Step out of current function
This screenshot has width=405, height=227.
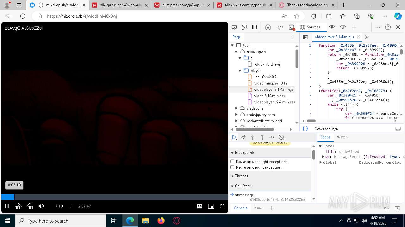pyautogui.click(x=262, y=137)
